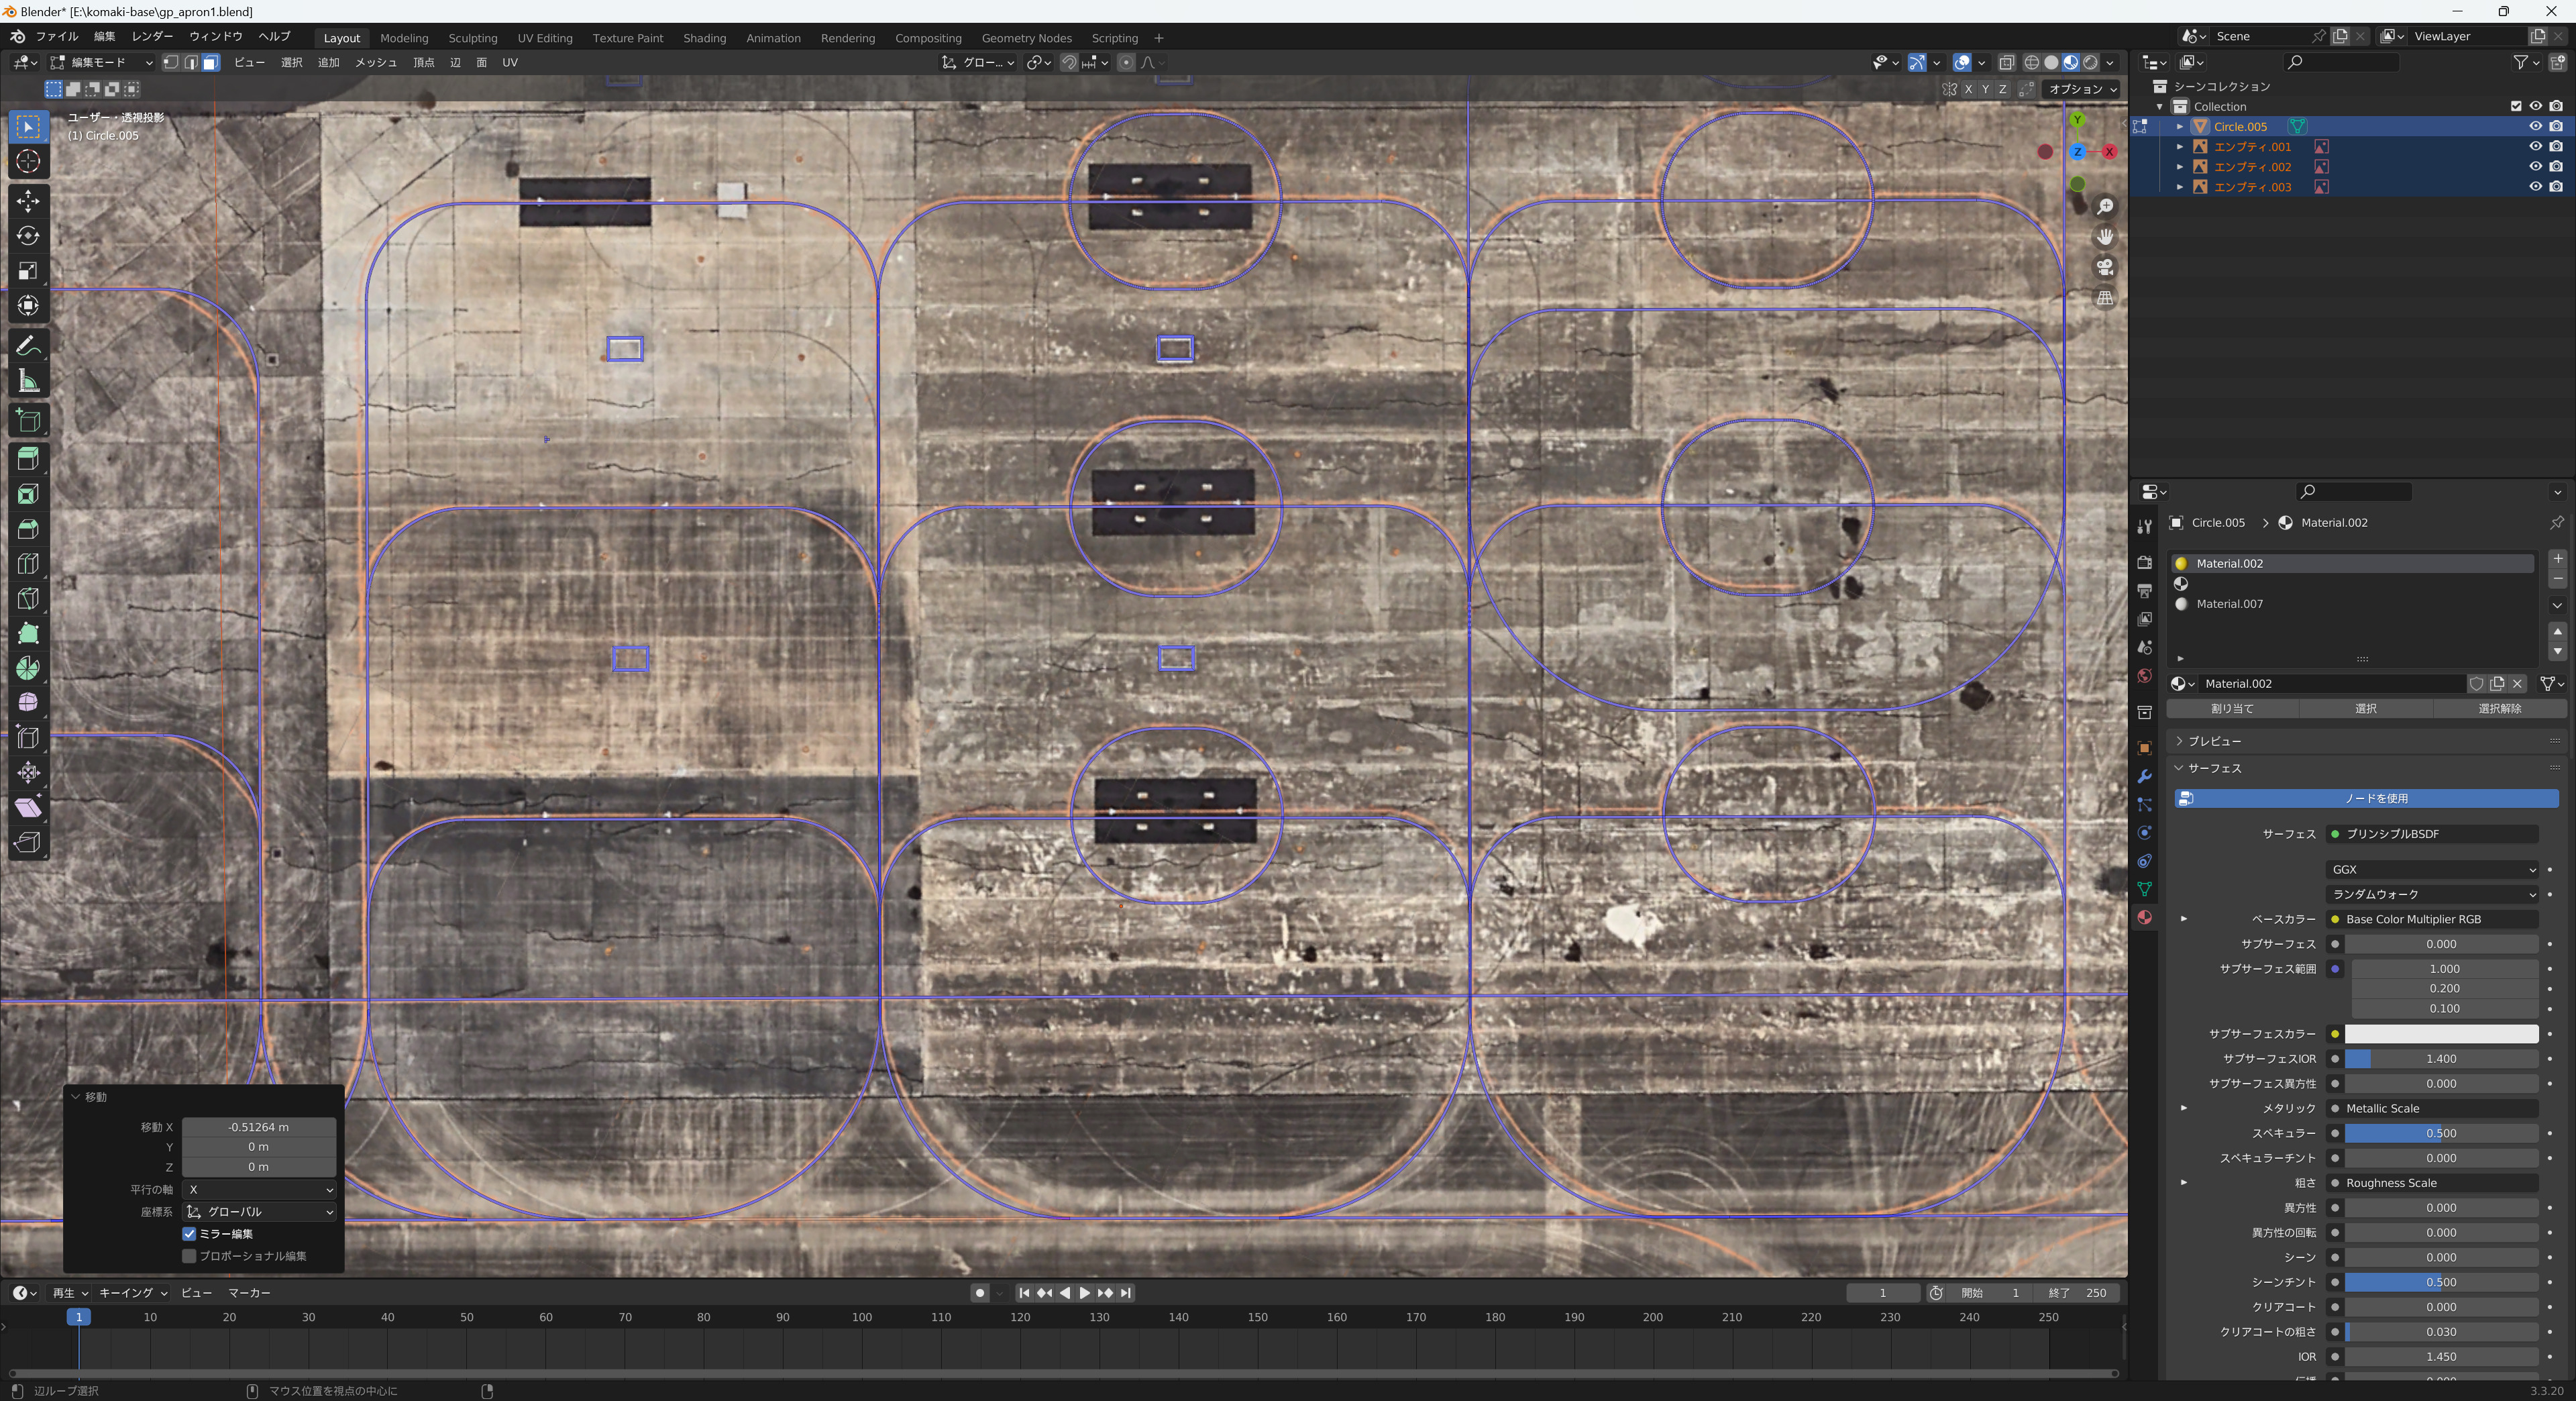Viewport: 2576px width, 1401px height.
Task: Toggle camera view in the viewport
Action: coord(2105,268)
